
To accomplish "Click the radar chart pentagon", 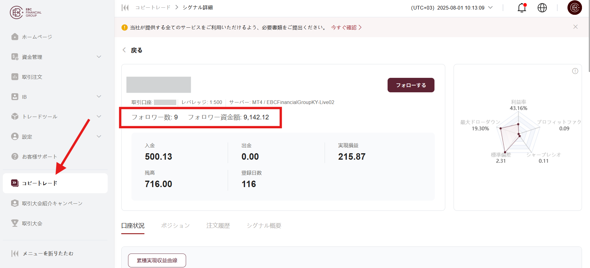I will coord(518,133).
